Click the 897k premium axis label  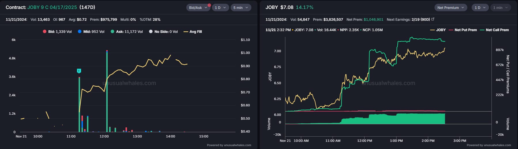click(x=500, y=50)
